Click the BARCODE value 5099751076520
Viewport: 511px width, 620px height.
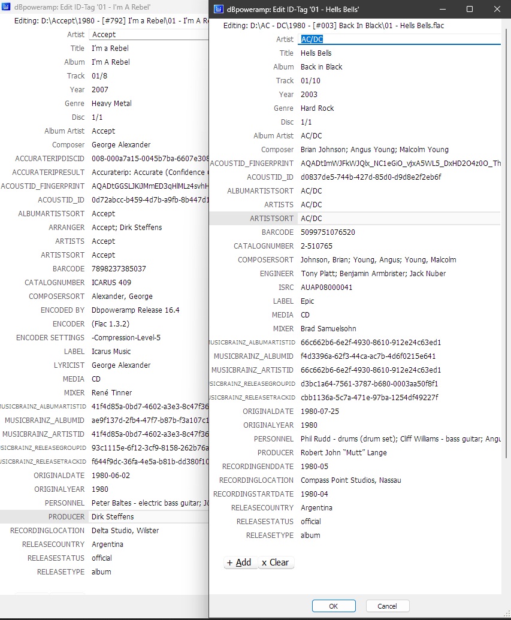tap(328, 232)
